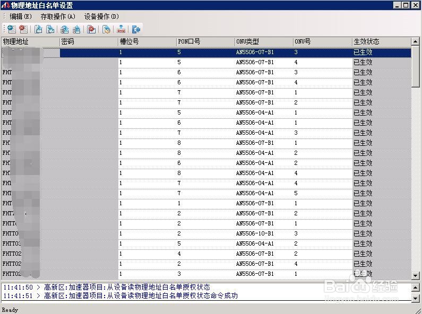The height and width of the screenshot is (314, 422).
Task: Click the 槽位号 column header
Action: (x=147, y=42)
